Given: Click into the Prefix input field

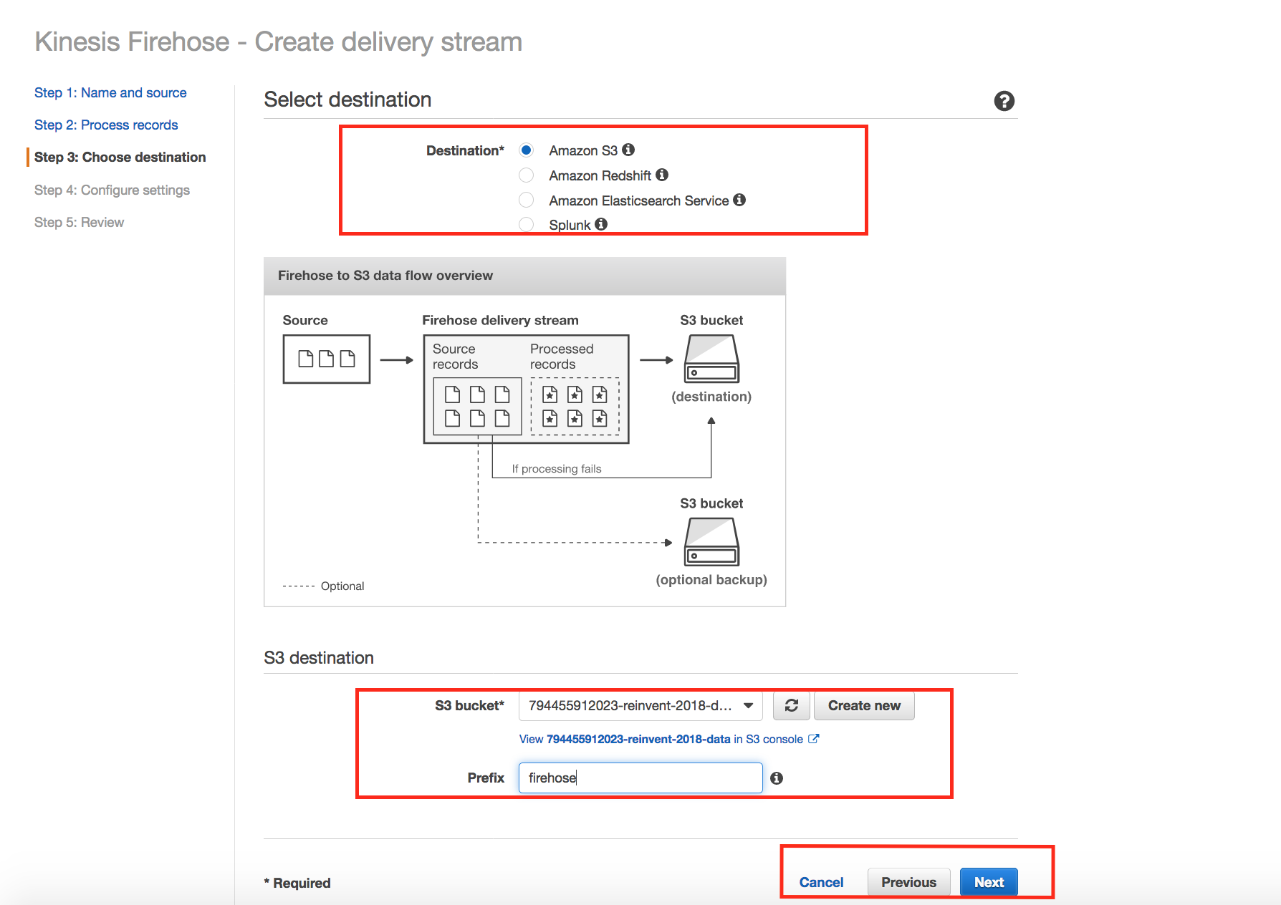Looking at the screenshot, I should (640, 778).
